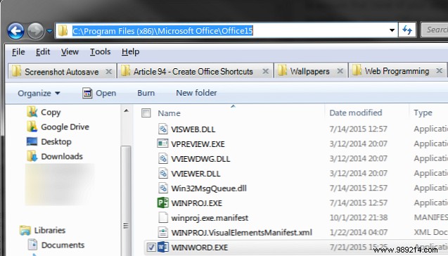Click the Open toolbar button
The image size is (448, 256).
[x=99, y=93]
